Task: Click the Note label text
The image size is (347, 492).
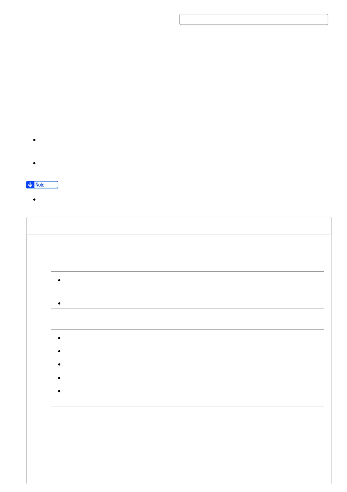Action: 40,185
